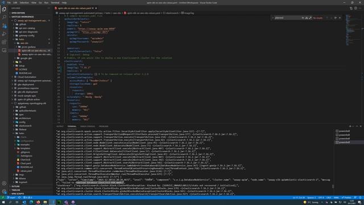Open editor more actions ellipsis
The height and width of the screenshot is (205, 364).
point(360,8)
